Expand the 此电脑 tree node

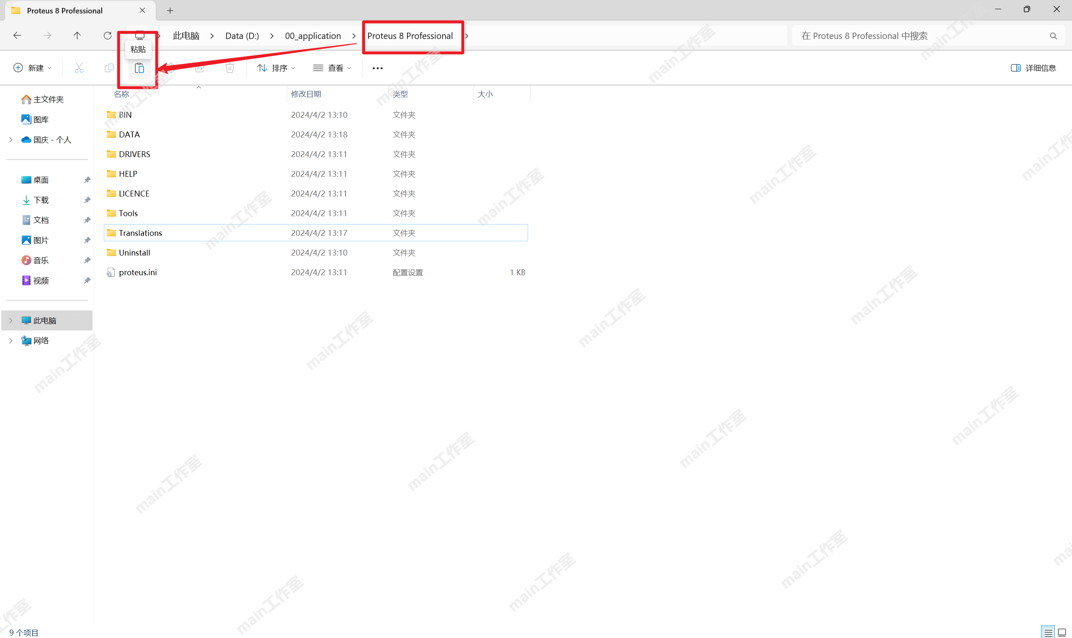tap(11, 321)
